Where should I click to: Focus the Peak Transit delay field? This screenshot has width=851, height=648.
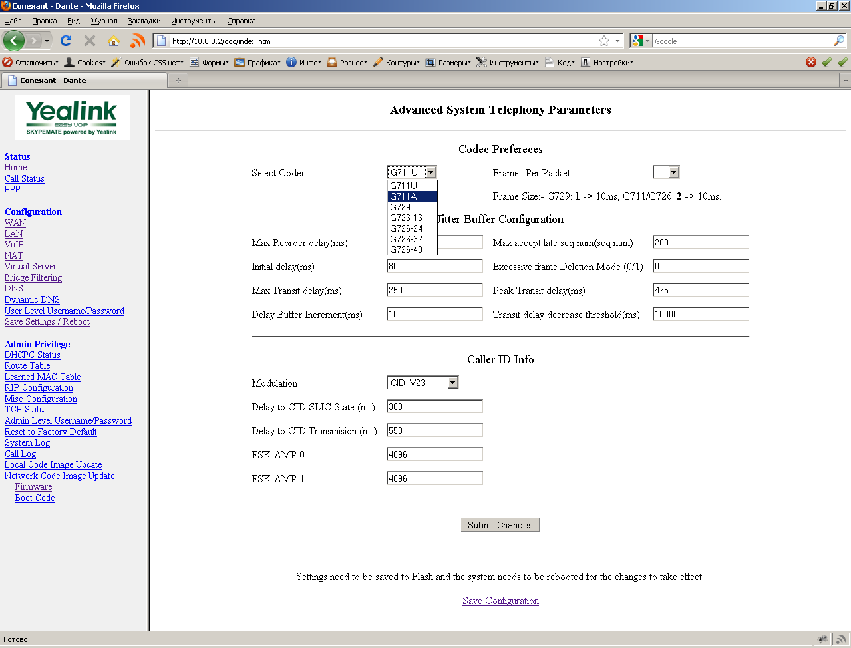(701, 290)
